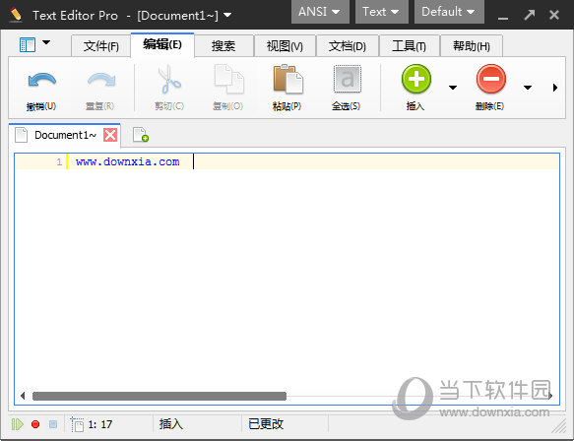Click the www.downxia.com text in line 1

[x=127, y=161]
